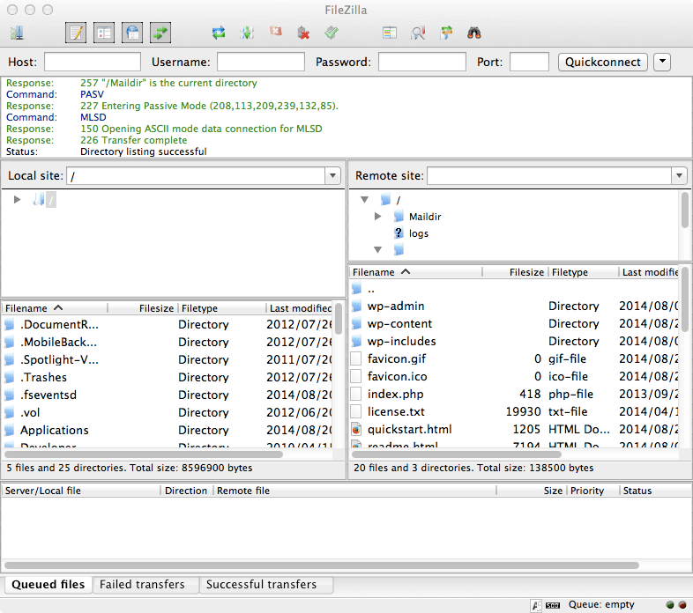Toggle the local directory tree view
693x613 pixels.
[x=104, y=33]
